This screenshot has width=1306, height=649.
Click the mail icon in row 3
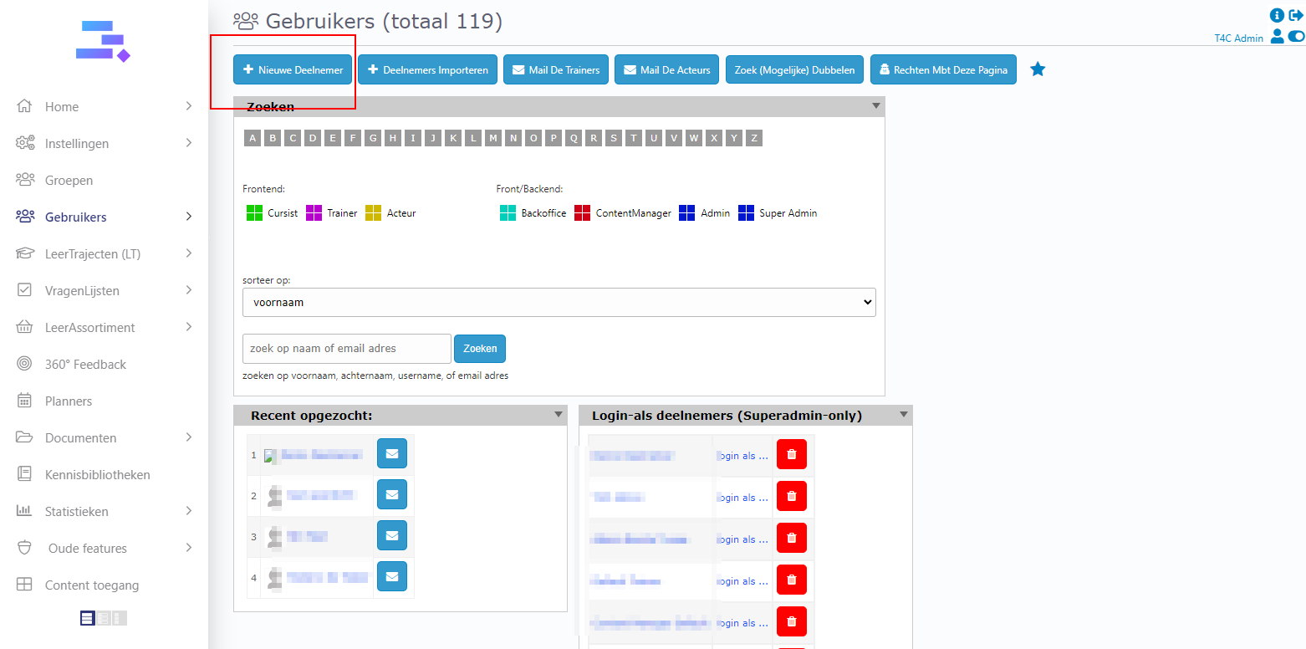click(x=391, y=536)
